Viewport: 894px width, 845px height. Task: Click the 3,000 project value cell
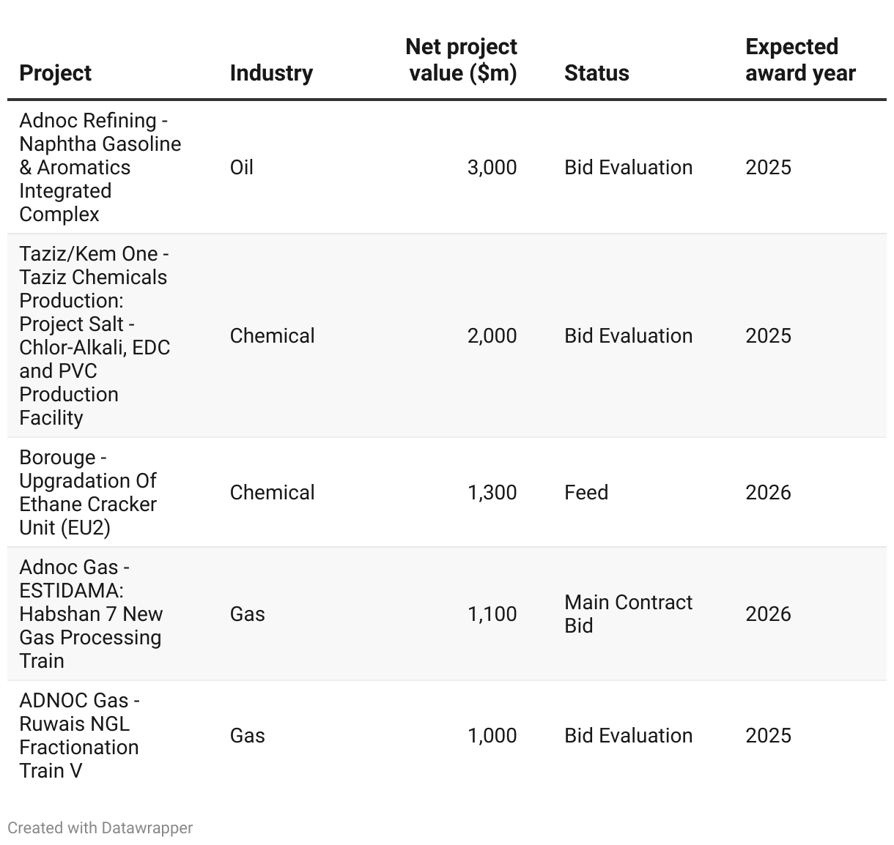coord(492,168)
